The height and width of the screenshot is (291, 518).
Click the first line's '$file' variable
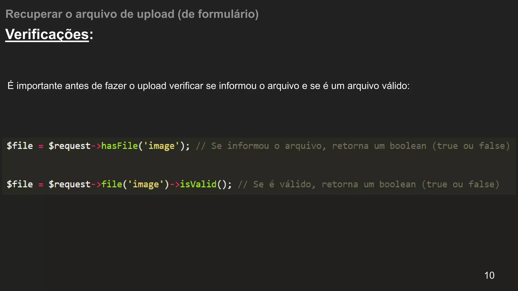[x=20, y=146]
